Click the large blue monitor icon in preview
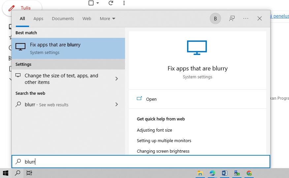This screenshot has height=178, width=289. click(197, 48)
